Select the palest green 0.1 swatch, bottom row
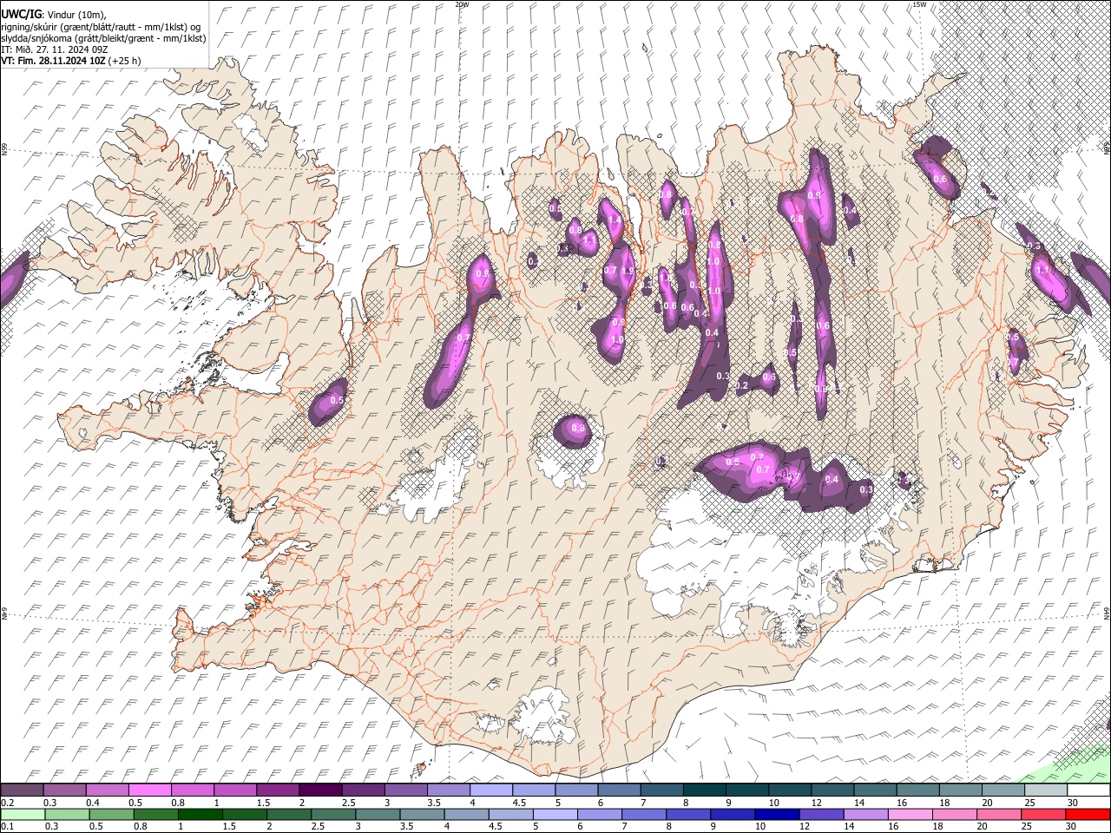Viewport: 1111px width, 833px height. pos(23,814)
